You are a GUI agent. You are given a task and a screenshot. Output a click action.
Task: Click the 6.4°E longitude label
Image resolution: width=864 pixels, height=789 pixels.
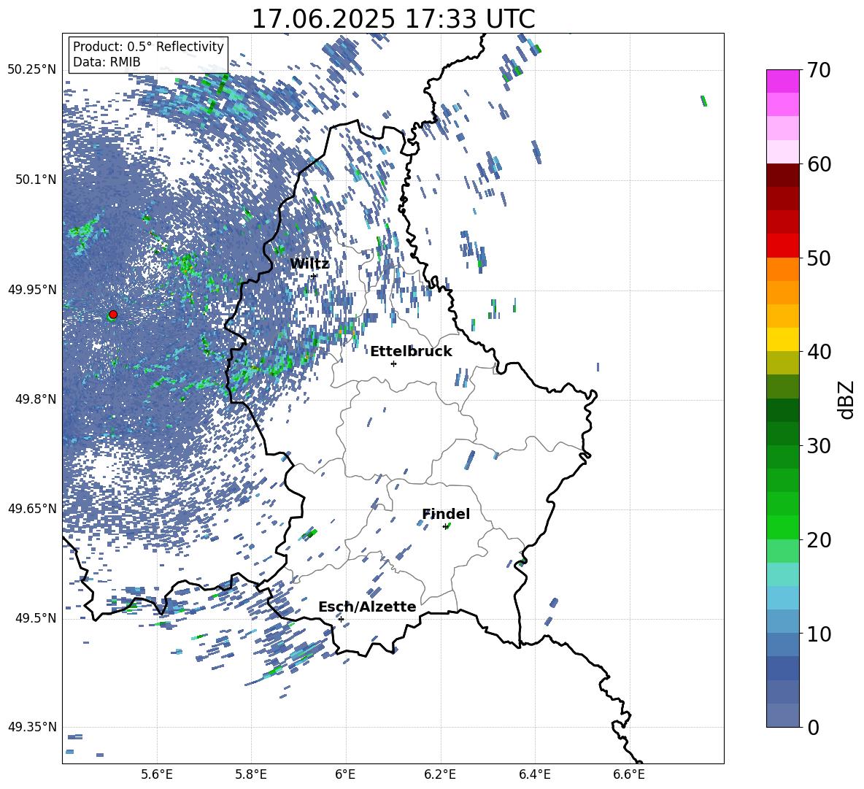point(534,774)
